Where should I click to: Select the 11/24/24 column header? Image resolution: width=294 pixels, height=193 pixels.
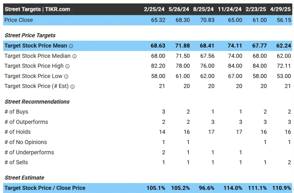[x=229, y=9]
